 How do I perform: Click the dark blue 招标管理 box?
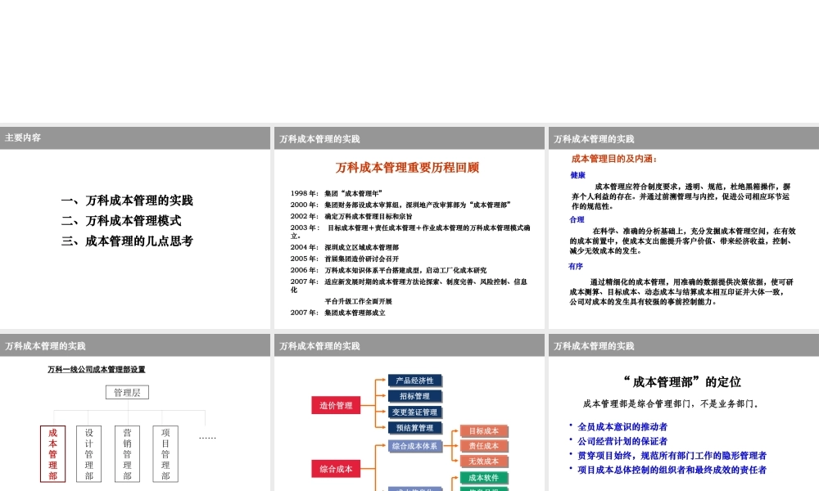[x=414, y=397]
